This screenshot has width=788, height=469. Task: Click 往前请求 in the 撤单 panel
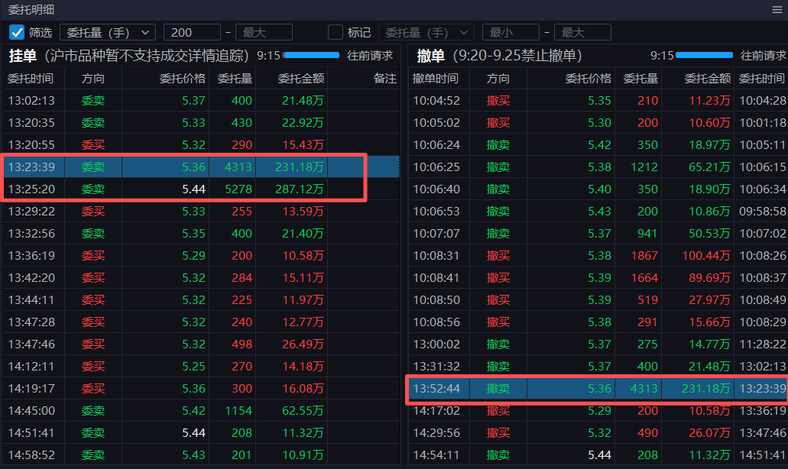tap(763, 55)
